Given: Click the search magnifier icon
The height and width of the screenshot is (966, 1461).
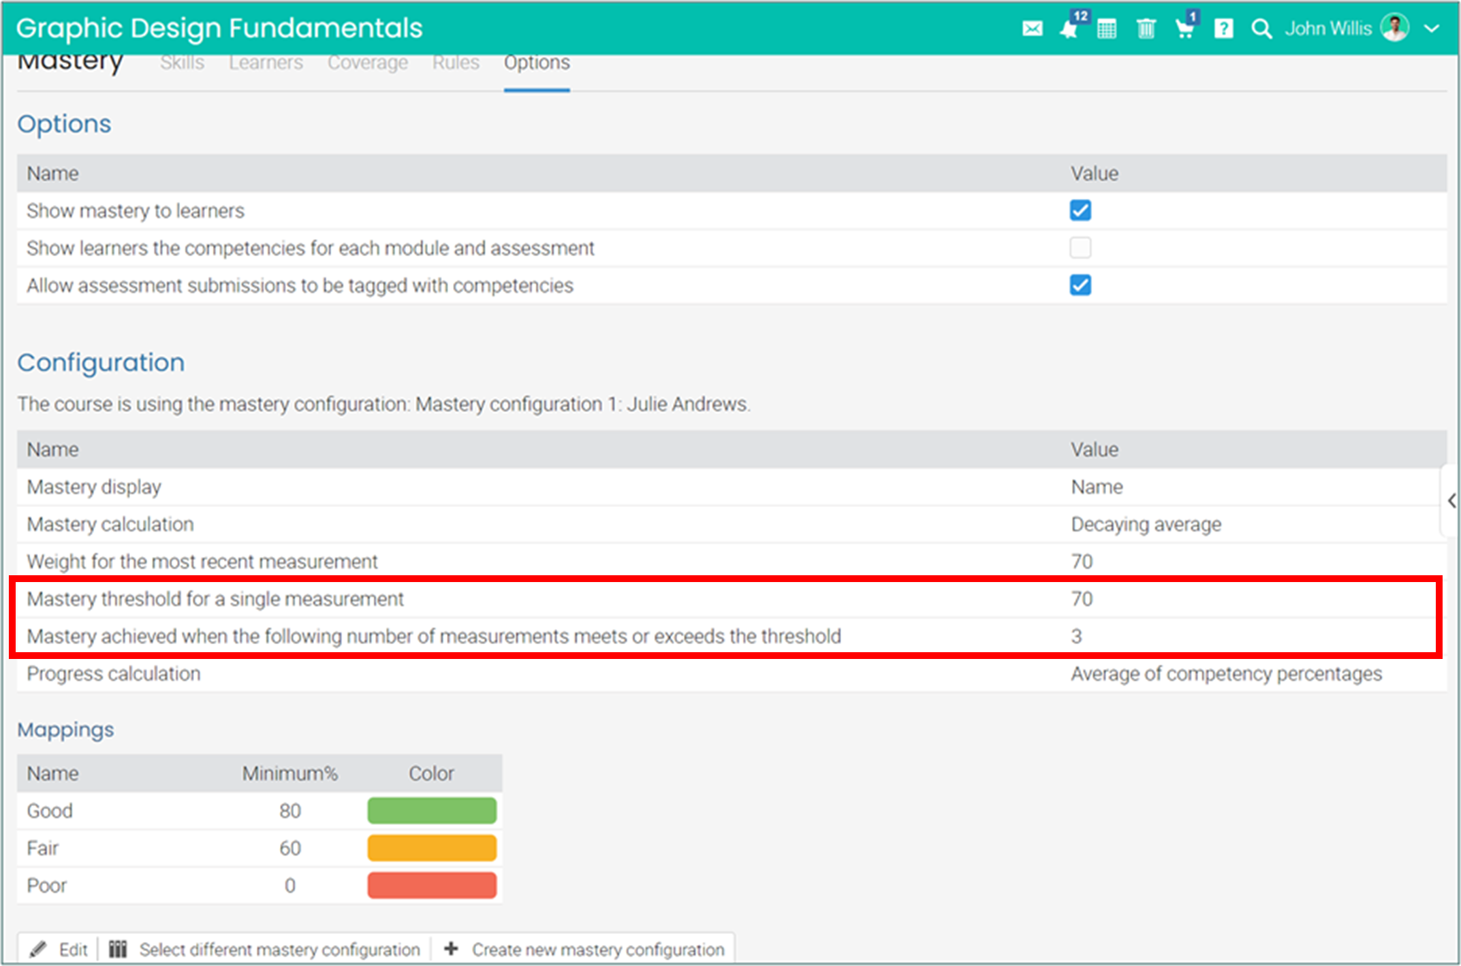Looking at the screenshot, I should (1261, 29).
